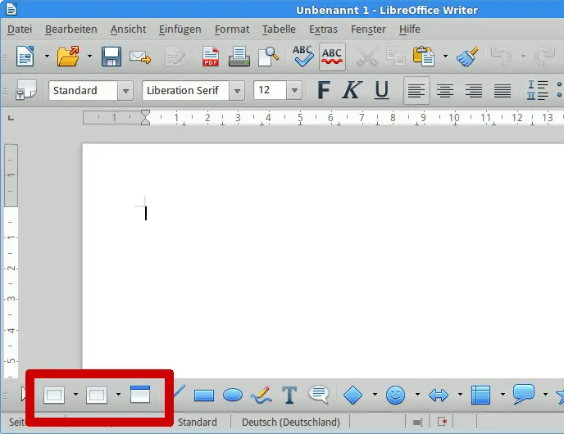The height and width of the screenshot is (434, 564).
Task: Toggle bold formatting
Action: (x=324, y=90)
